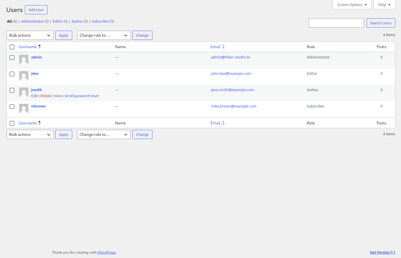401x258 pixels.
Task: Click sort arrows beside bottom Username header
Action: [x=40, y=123]
